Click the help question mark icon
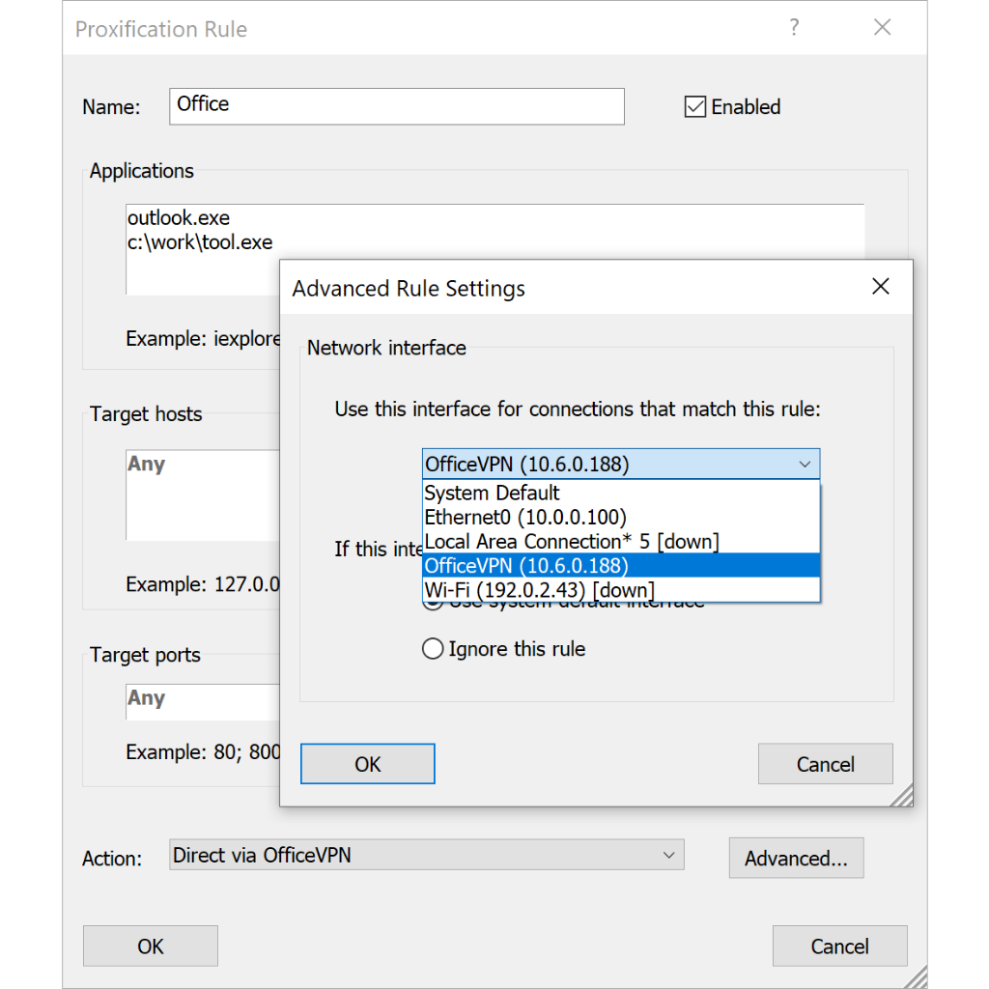 [794, 28]
